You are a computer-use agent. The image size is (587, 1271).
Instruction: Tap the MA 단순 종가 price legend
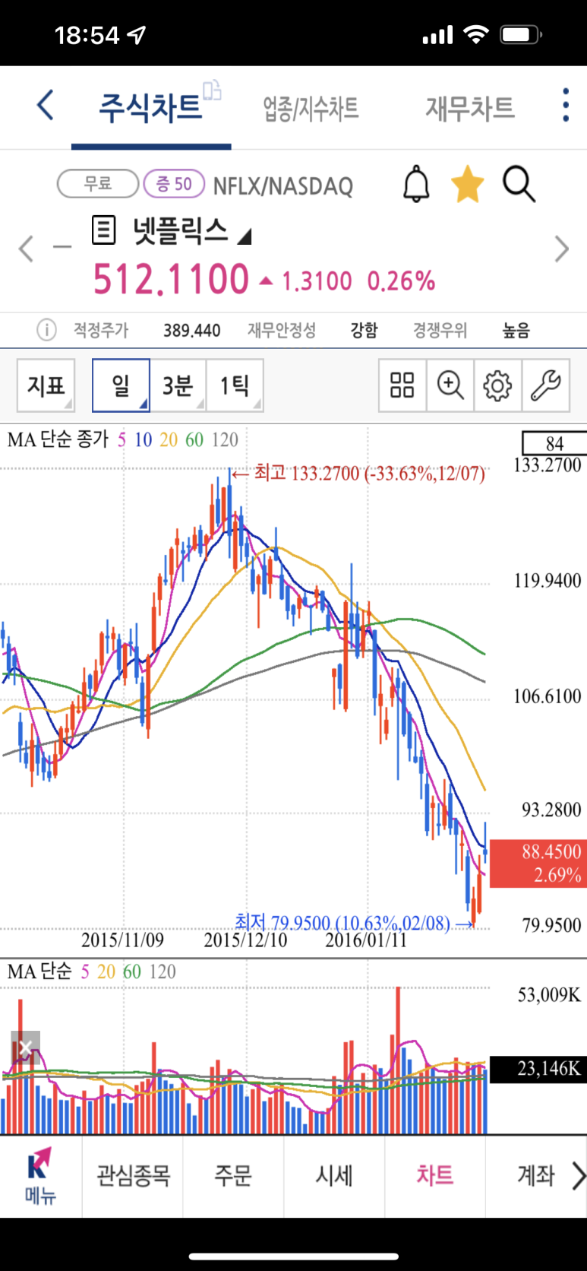pos(58,439)
